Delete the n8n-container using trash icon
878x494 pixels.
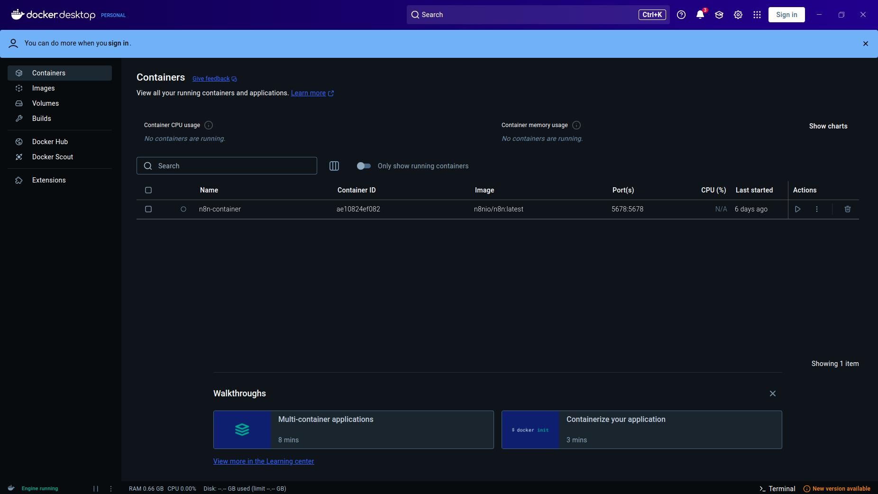point(847,209)
